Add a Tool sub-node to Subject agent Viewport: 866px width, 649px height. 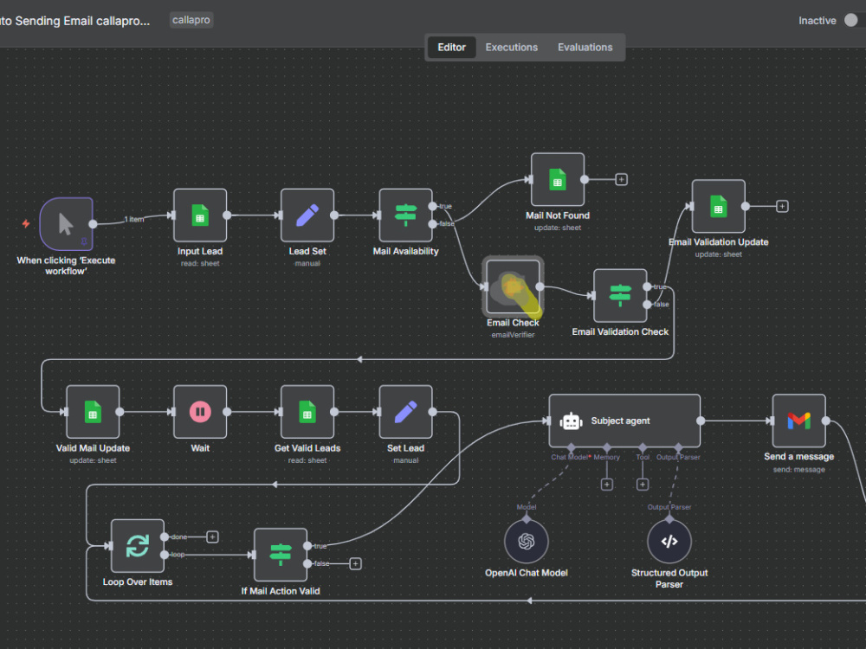643,485
